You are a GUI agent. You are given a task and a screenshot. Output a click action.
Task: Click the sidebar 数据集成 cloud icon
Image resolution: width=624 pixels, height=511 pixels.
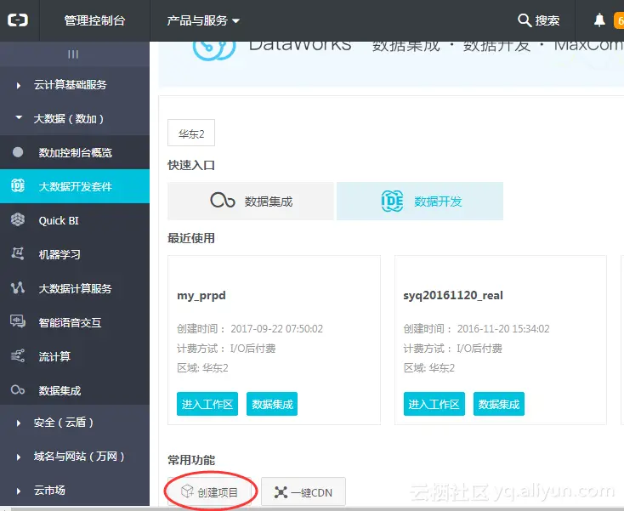pos(18,390)
